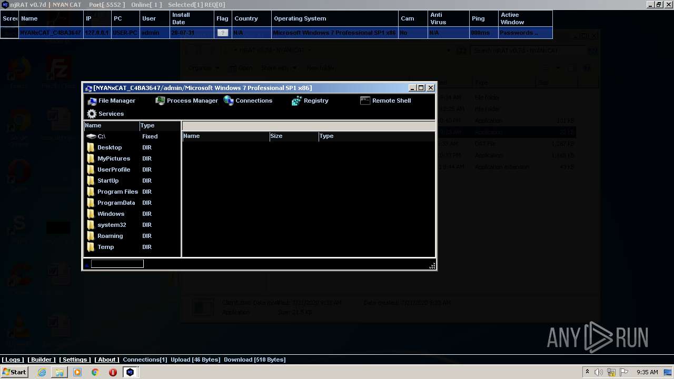
Task: Click the Chrome taskbar icon
Action: click(x=95, y=372)
